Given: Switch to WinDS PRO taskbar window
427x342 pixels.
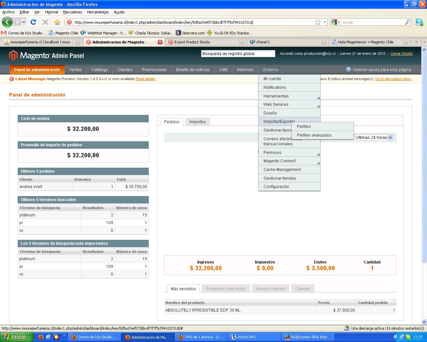Looking at the screenshot, I should [x=255, y=337].
